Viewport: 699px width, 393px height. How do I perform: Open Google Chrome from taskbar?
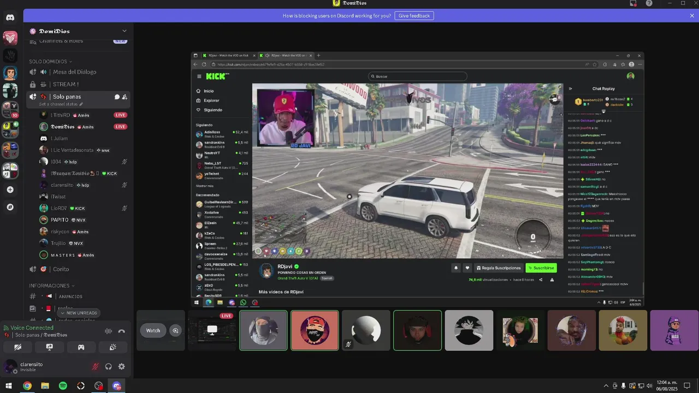27,386
